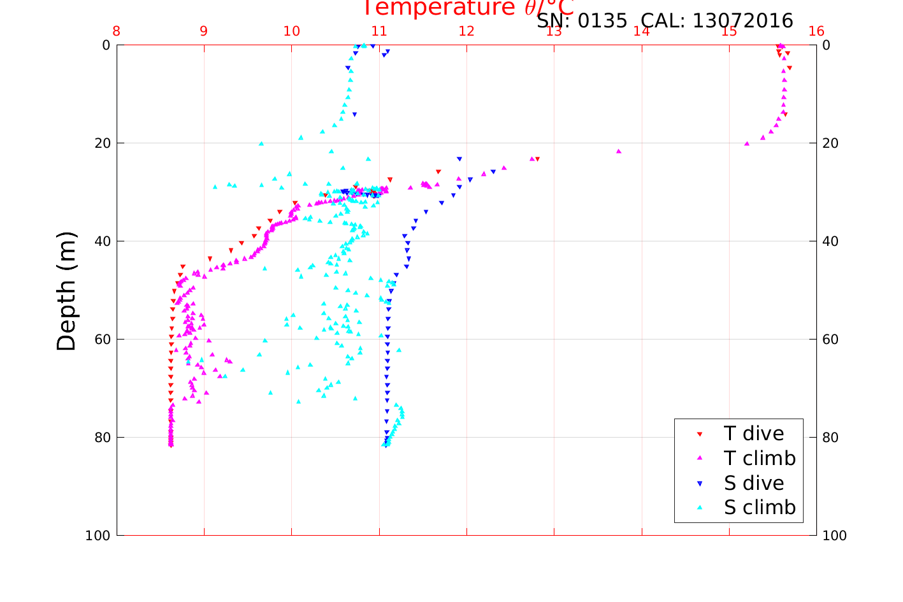This screenshot has height=602, width=903.
Task: Click left depth tick label 80
Action: tap(102, 438)
